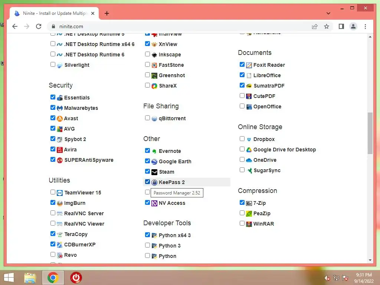Open the Windows Start button
Image resolution: width=380 pixels, height=285 pixels.
tap(9, 278)
